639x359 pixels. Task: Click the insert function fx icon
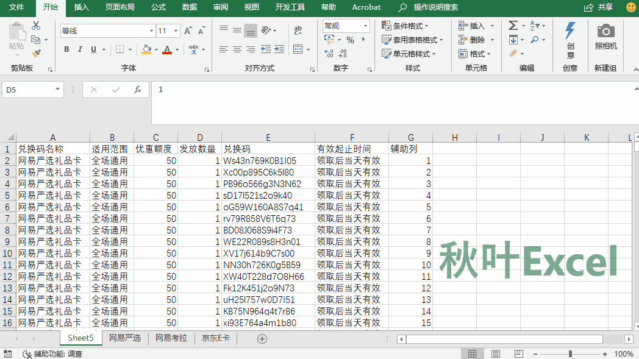[x=138, y=90]
